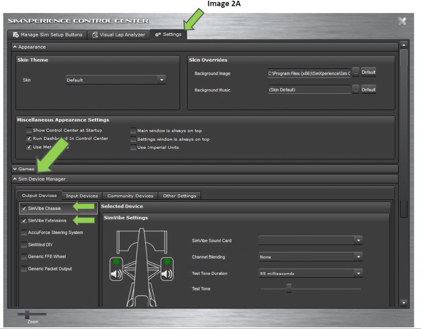Viewport: 421px width, 329px height.
Task: Click the 'SimVibe Settings' heading
Action: pyautogui.click(x=126, y=218)
